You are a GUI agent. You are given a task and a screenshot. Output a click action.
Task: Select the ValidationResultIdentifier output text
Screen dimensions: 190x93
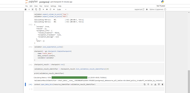98,80
